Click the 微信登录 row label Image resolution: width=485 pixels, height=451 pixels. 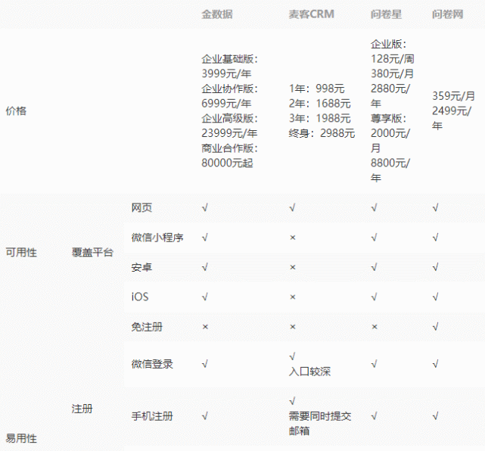coord(152,364)
